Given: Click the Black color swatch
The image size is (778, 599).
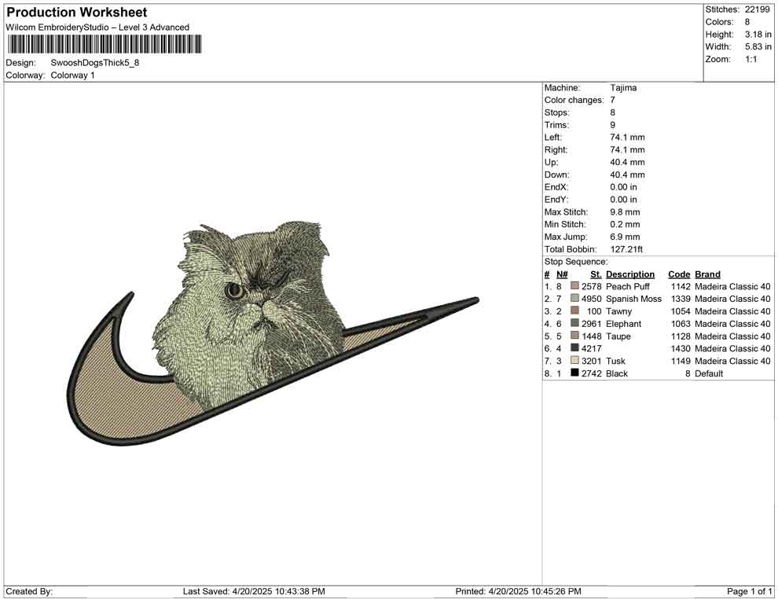Looking at the screenshot, I should click(574, 373).
